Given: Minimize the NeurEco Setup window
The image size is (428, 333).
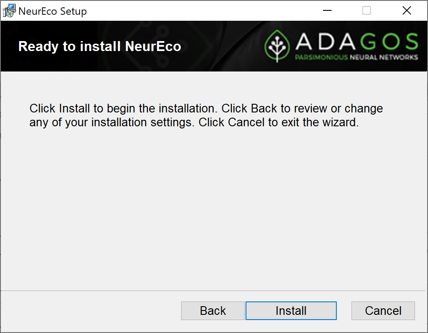Looking at the screenshot, I should pyautogui.click(x=327, y=11).
